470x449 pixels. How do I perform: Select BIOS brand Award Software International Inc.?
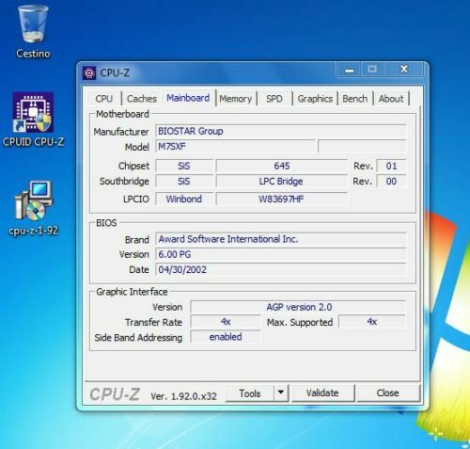(x=281, y=239)
